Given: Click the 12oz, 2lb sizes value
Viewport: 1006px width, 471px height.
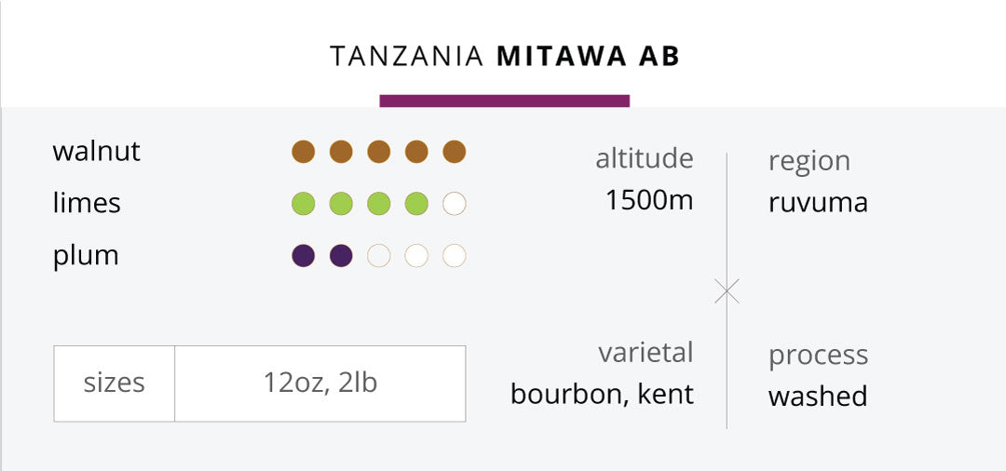Looking at the screenshot, I should 320,384.
